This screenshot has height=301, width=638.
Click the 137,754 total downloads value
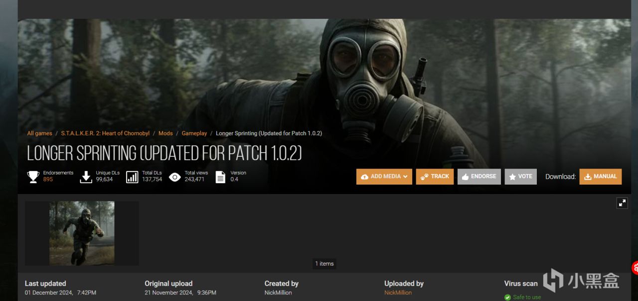click(152, 179)
